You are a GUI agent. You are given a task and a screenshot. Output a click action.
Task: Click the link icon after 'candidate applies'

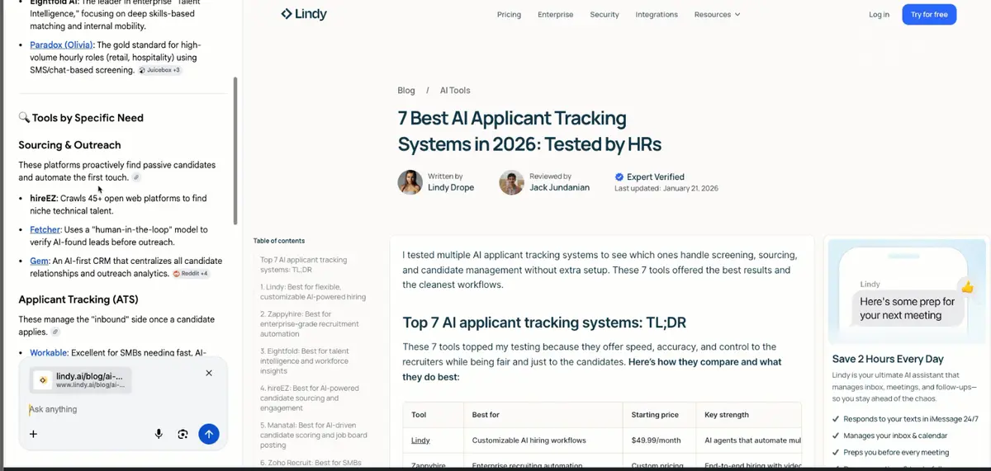(55, 332)
